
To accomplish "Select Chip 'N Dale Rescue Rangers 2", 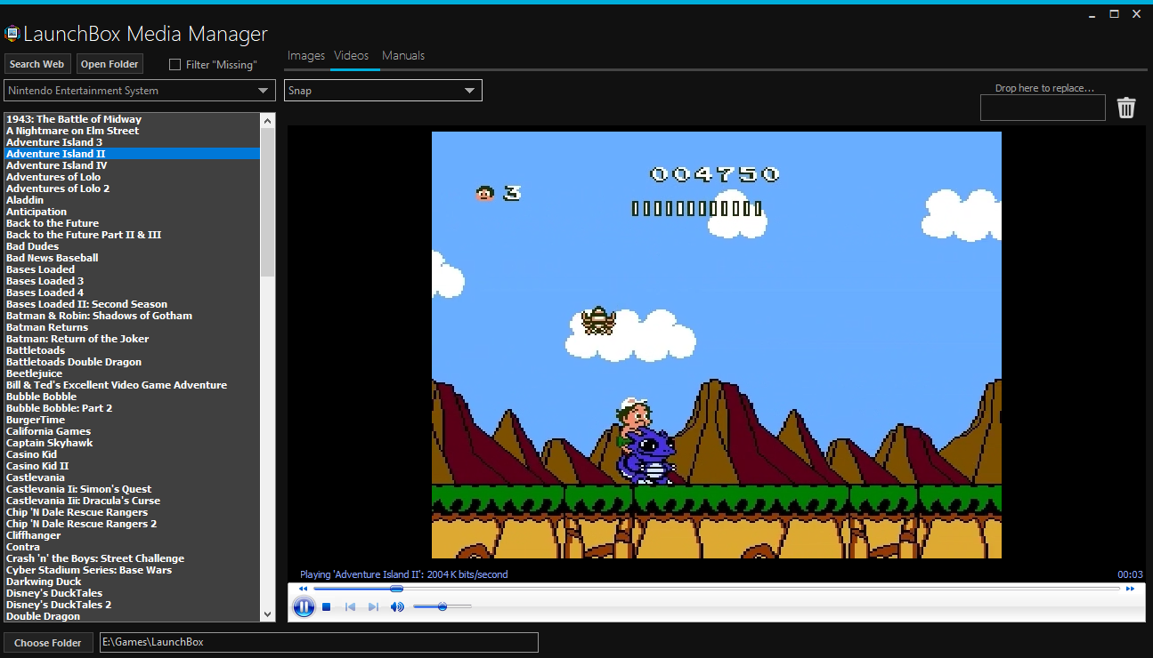I will click(81, 524).
